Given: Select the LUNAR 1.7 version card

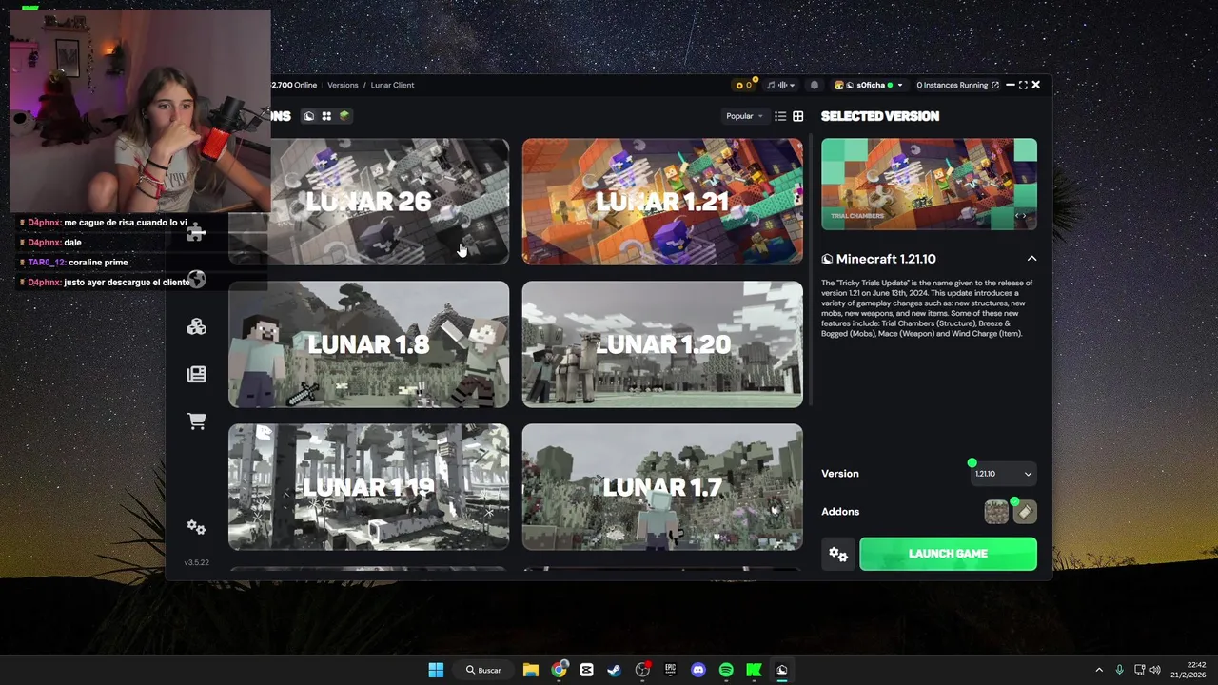Looking at the screenshot, I should (662, 487).
